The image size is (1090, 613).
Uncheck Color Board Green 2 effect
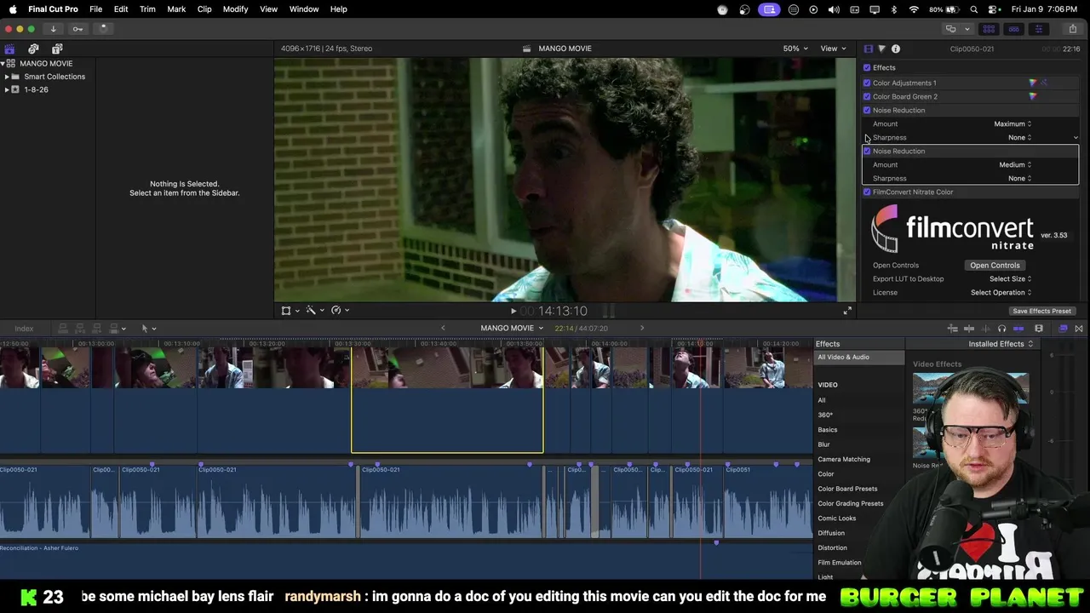[867, 96]
